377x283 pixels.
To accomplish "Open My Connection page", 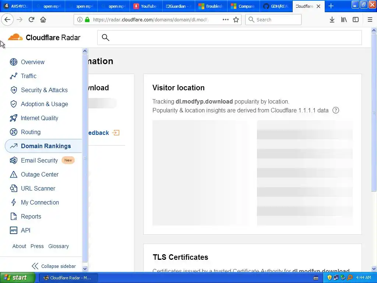I will pos(40,202).
